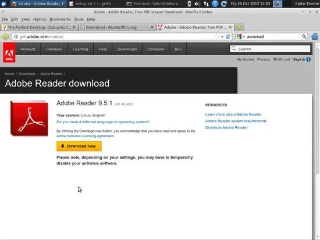Click the My Adobe link
This screenshot has width=320, height=240.
point(245,59)
